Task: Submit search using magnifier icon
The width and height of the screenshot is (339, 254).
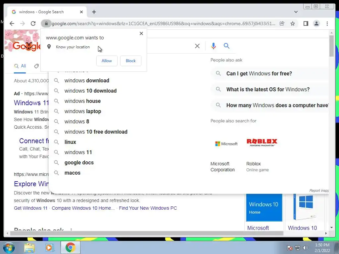Action: [x=226, y=46]
